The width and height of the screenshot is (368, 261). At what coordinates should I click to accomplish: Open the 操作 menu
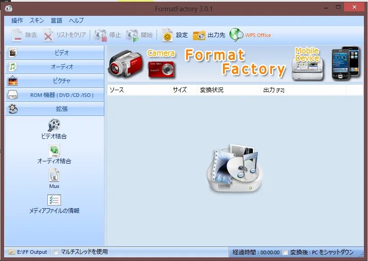[x=17, y=21]
